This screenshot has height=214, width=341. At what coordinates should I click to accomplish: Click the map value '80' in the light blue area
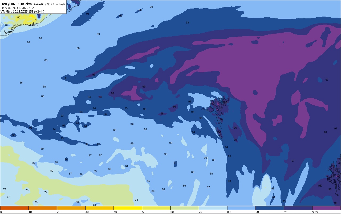(x=52, y=171)
